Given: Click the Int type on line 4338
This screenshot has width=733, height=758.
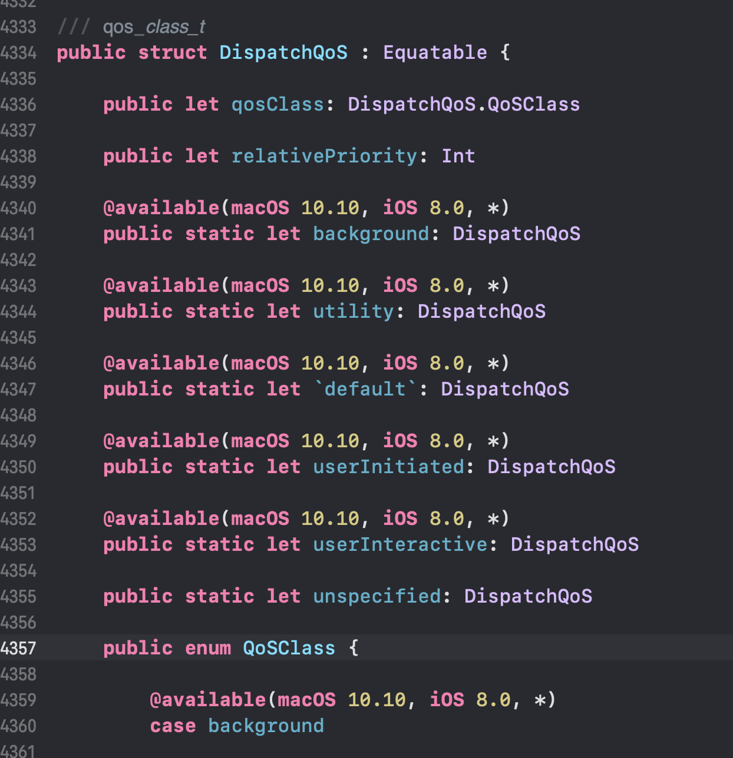Looking at the screenshot, I should [458, 156].
